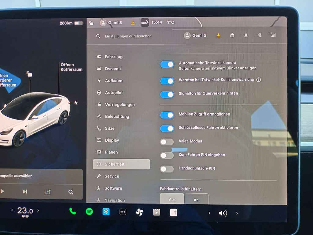Tap the SOS emergency call icon
The width and height of the screenshot is (313, 235).
[x=145, y=23]
